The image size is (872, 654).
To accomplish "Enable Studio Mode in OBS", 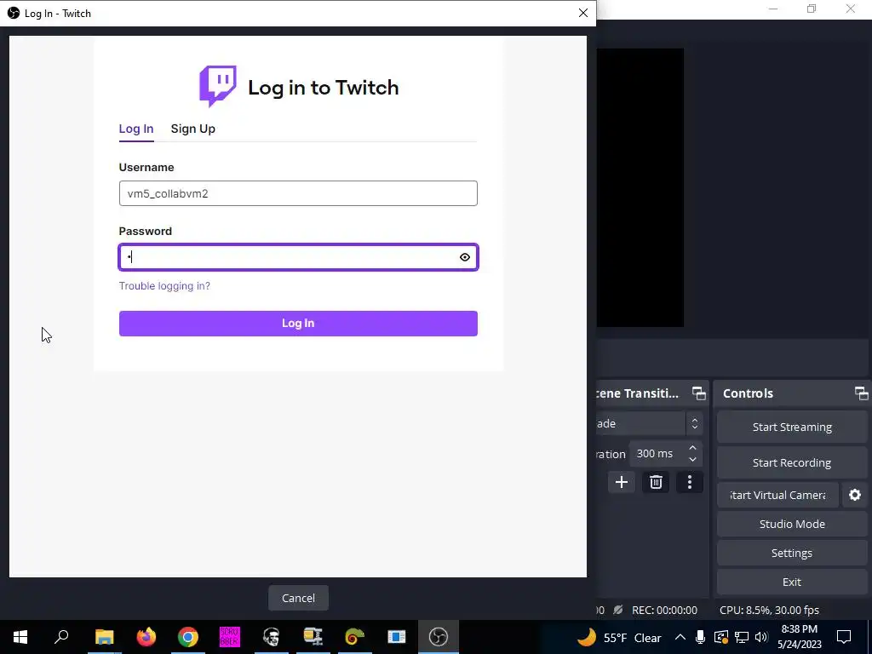I will [x=792, y=524].
